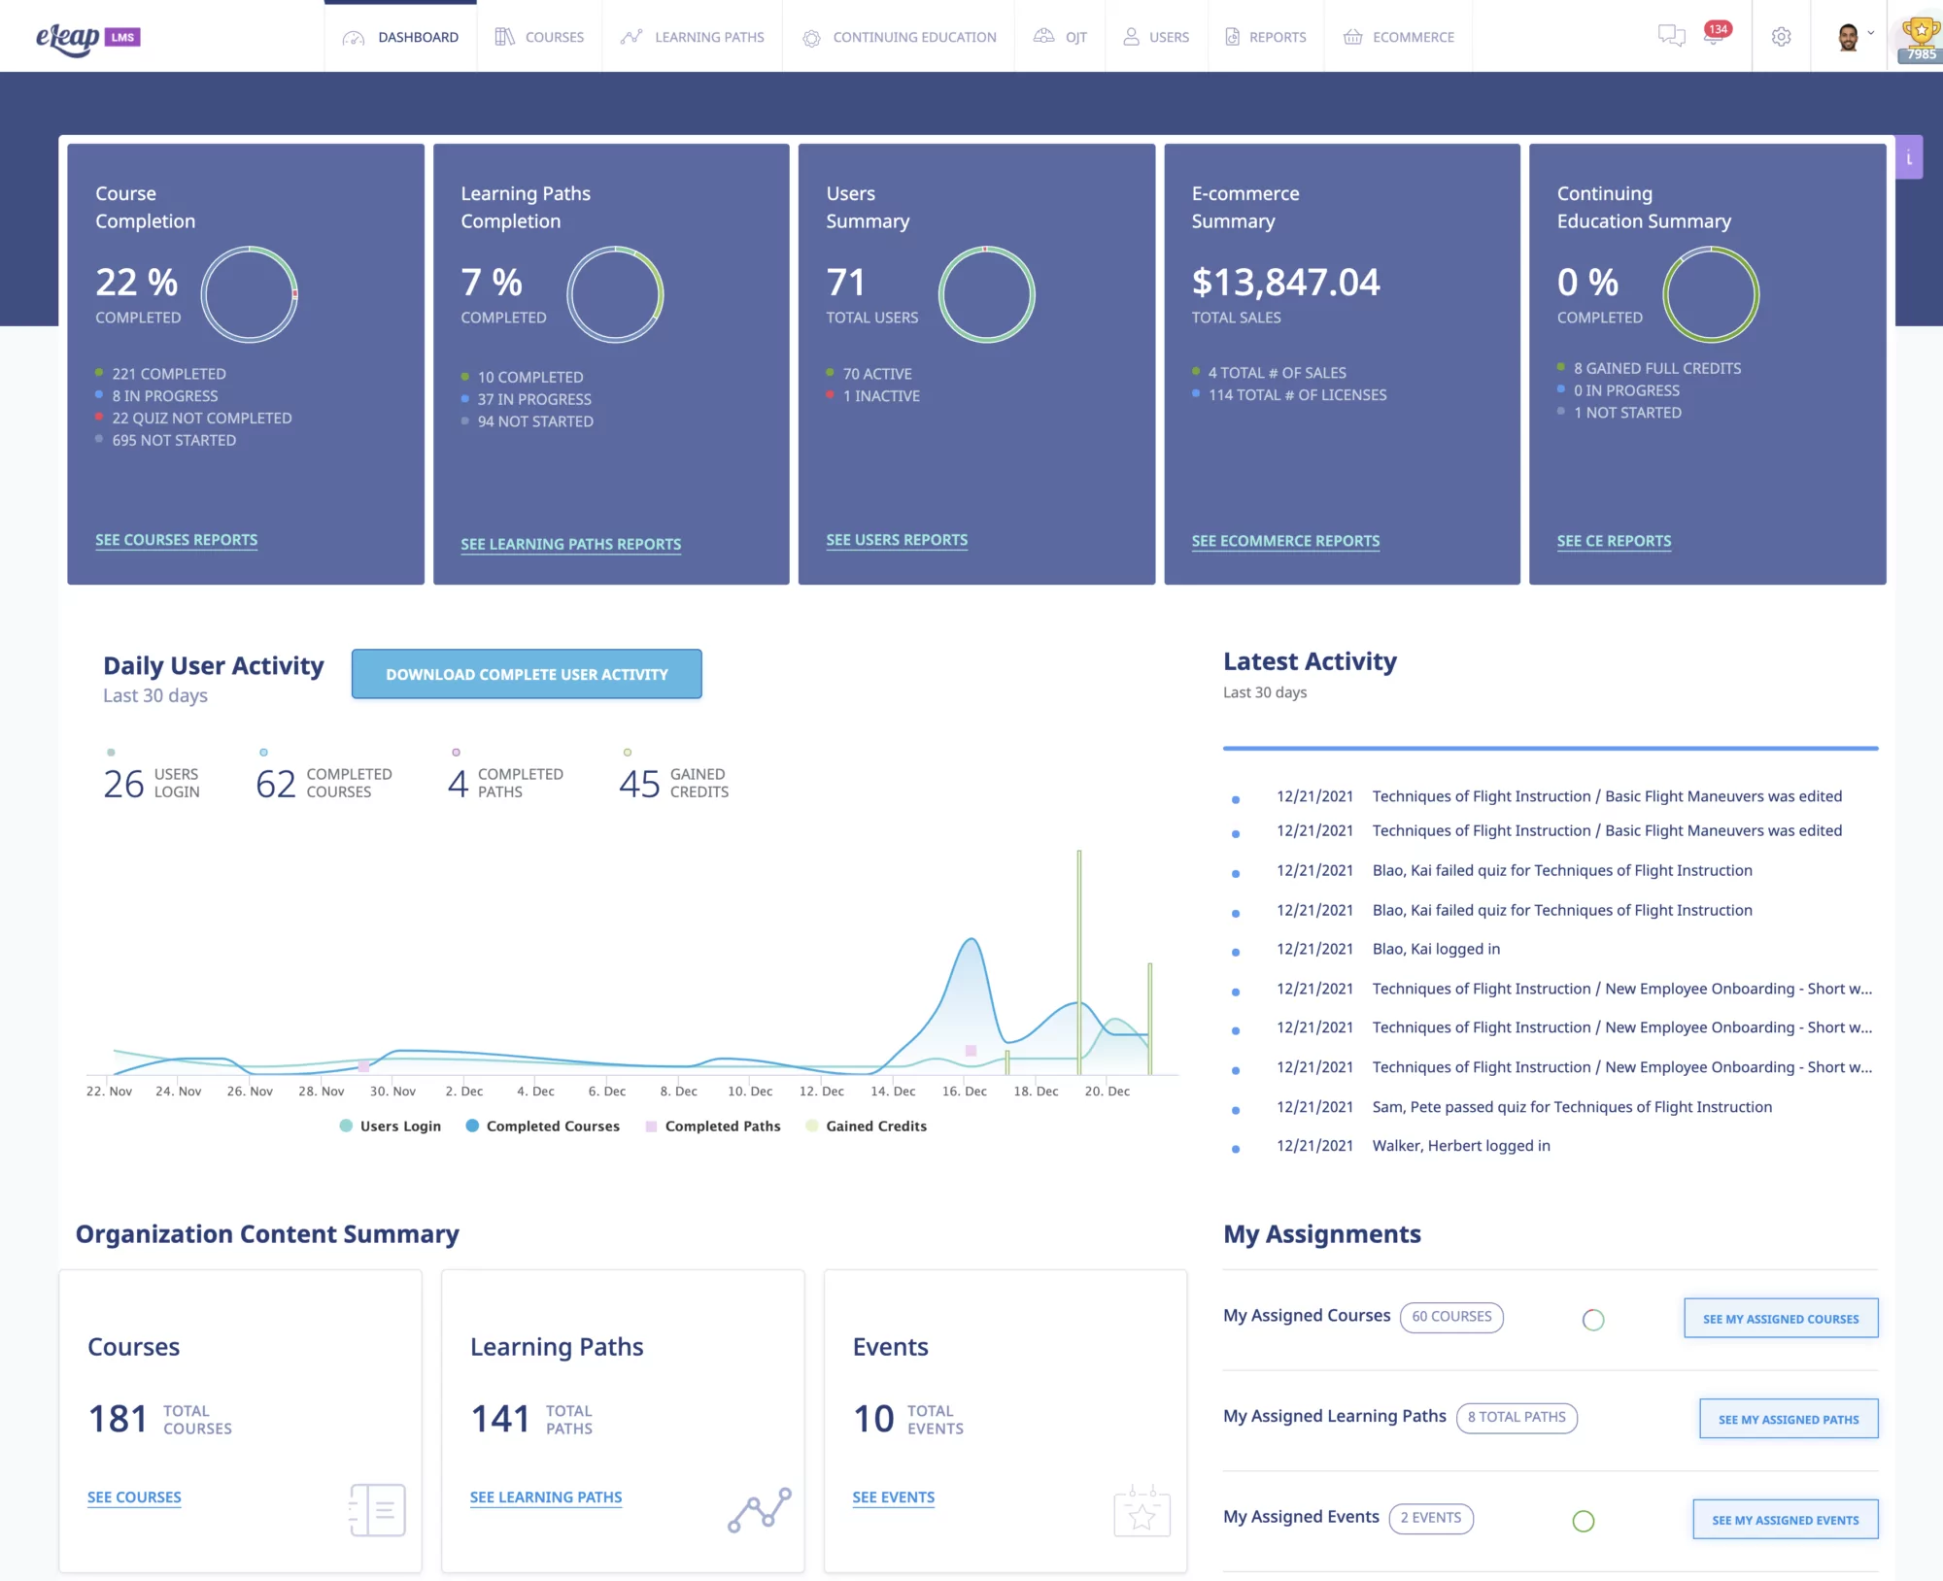Click the gold trophy points icon
Viewport: 1943px width, 1581px height.
(1921, 37)
